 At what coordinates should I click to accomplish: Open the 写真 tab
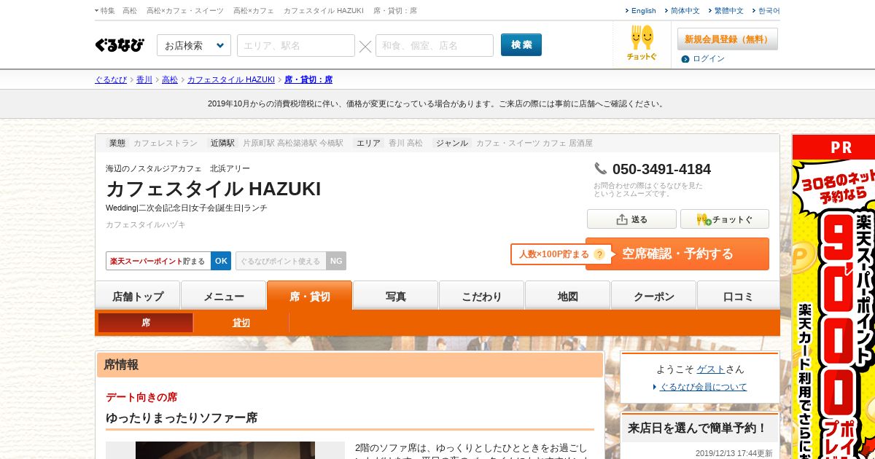pos(396,297)
